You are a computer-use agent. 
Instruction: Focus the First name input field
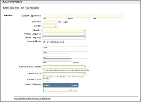point(55,16)
